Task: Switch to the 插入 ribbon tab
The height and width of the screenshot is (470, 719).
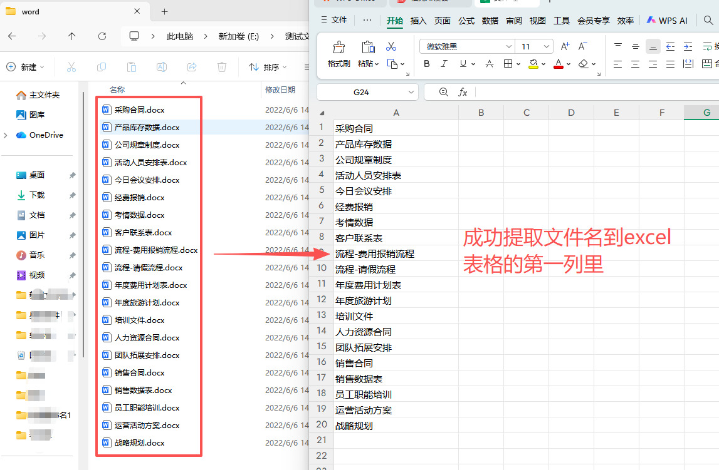Action: click(418, 21)
